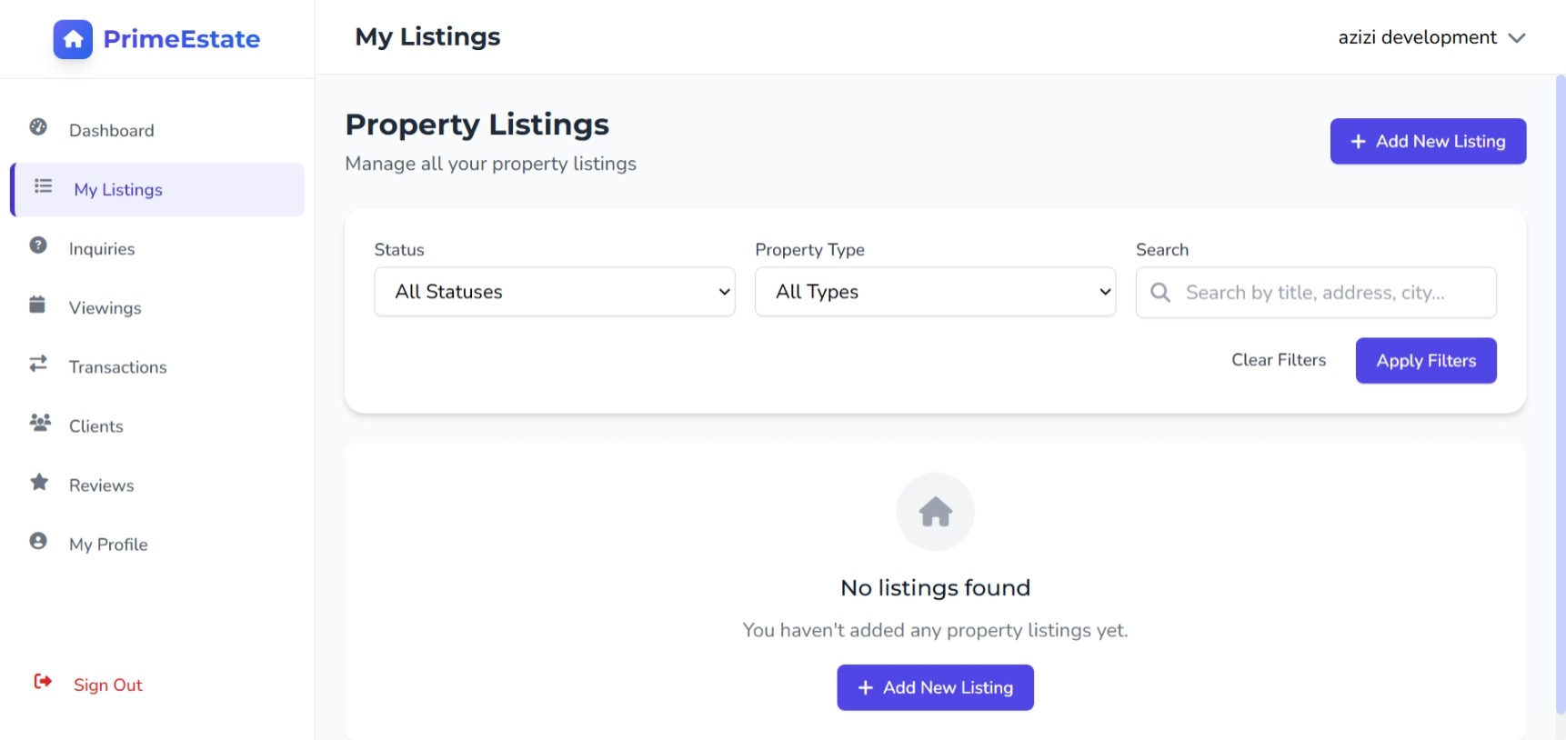Navigate to Reviews section
1566x740 pixels.
point(102,485)
